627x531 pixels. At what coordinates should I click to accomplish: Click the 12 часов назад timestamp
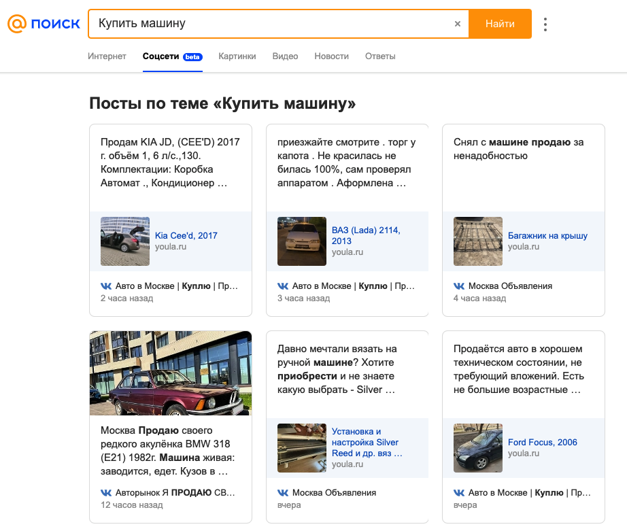point(131,505)
